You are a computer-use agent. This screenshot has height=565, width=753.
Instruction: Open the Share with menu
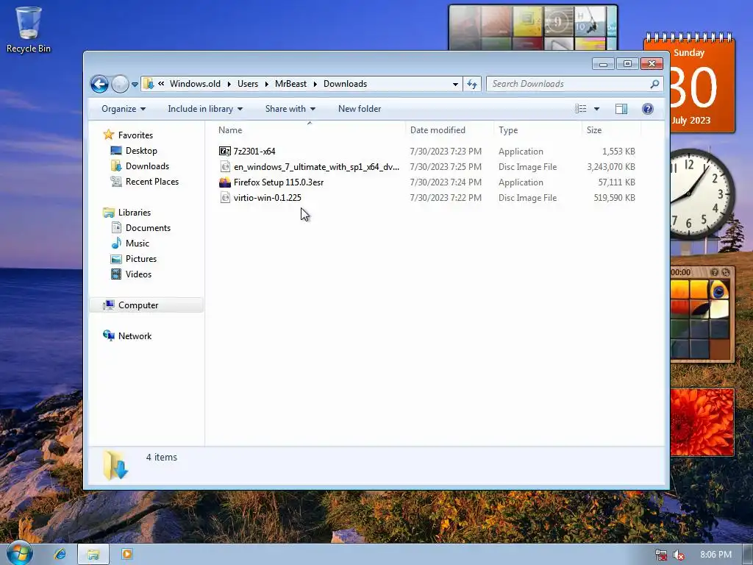pos(290,109)
